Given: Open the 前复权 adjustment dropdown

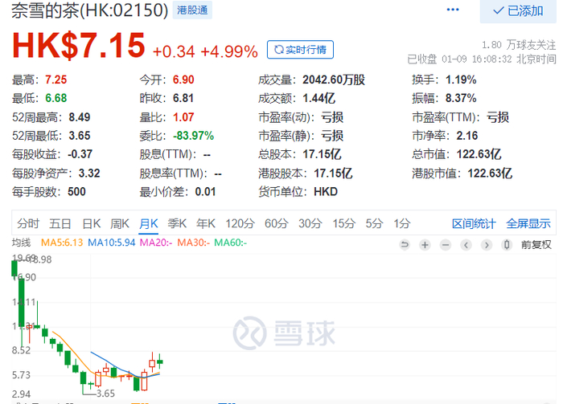Looking at the screenshot, I should pyautogui.click(x=536, y=245).
